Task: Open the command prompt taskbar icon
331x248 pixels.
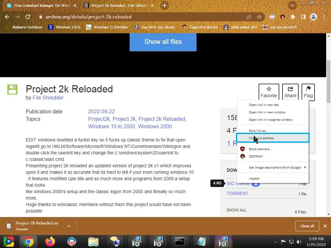Action: click(x=180, y=242)
